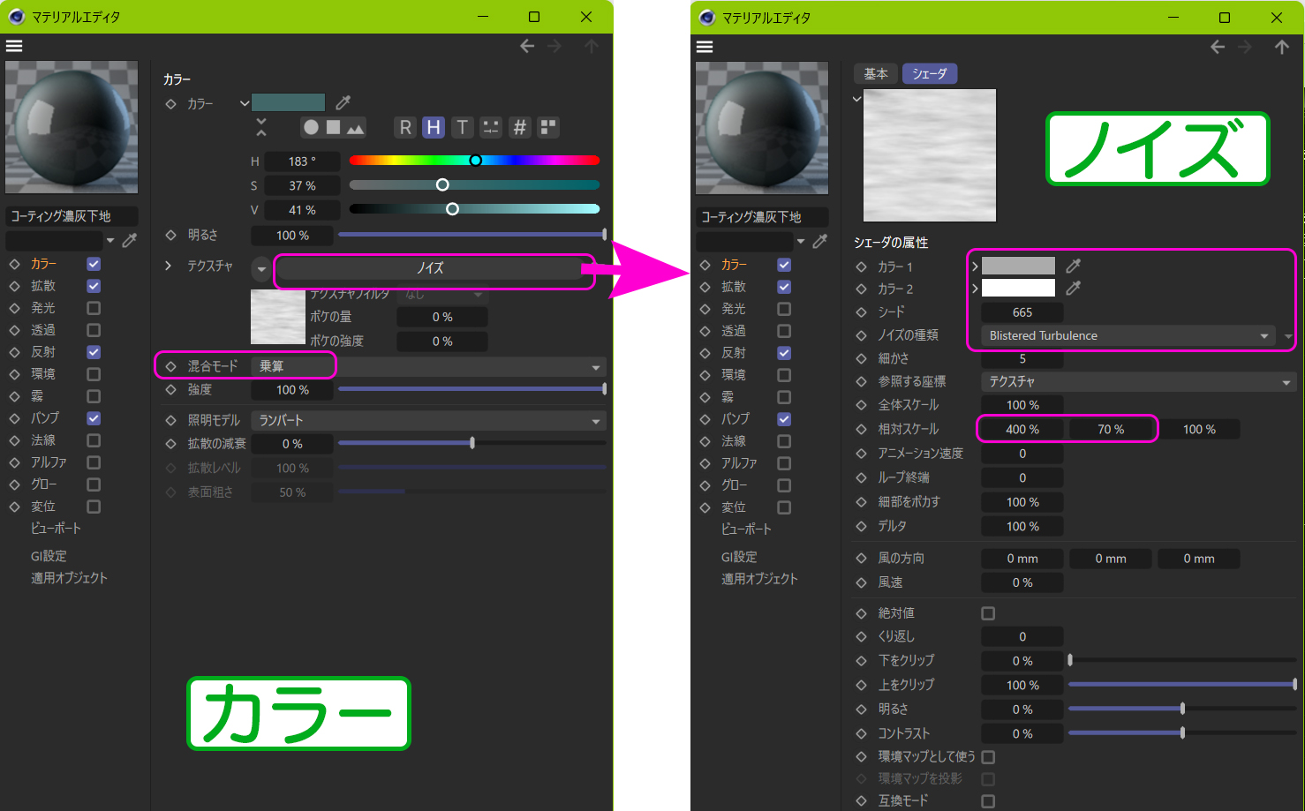Pick color with the eyedropper beside カラー 1
Image resolution: width=1305 pixels, height=811 pixels.
click(1073, 266)
